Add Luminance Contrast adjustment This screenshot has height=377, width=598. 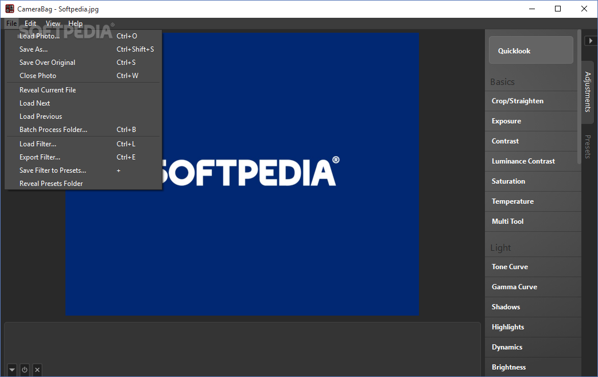[533, 161]
